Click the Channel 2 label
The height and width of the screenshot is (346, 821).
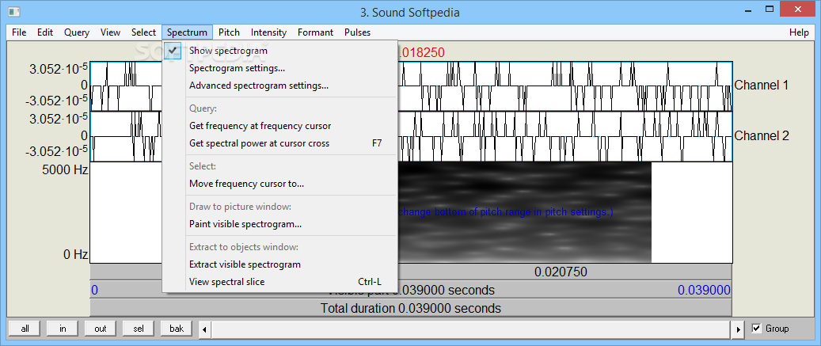762,136
